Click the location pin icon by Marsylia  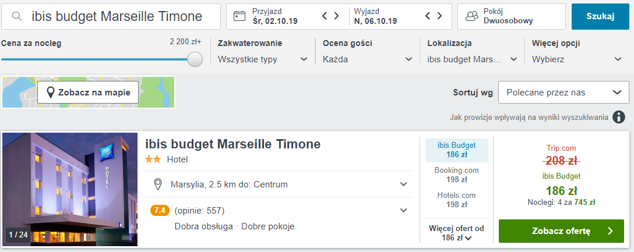click(158, 184)
